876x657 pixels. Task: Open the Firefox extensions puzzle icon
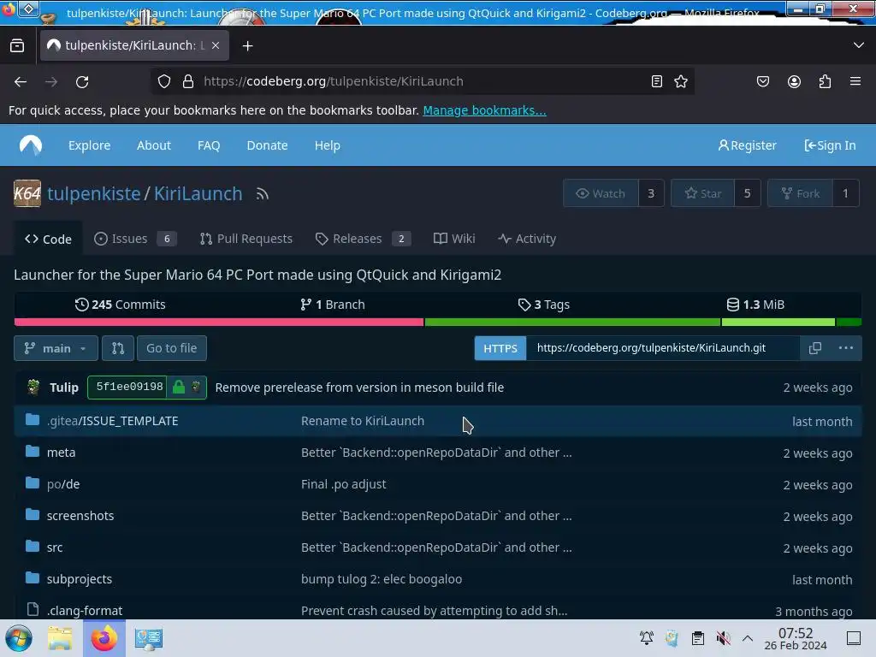tap(825, 81)
